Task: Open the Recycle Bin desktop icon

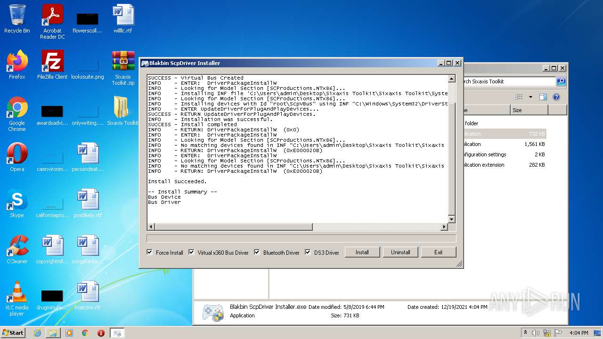Action: tap(17, 19)
